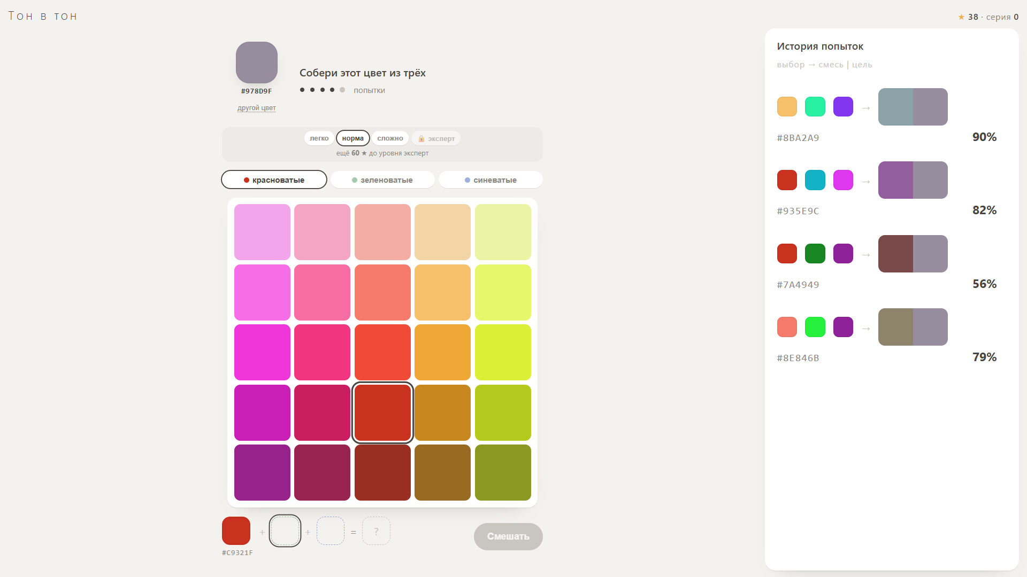1027x577 pixels.
Task: Pick the pastel peach swatch in top row
Action: 442,232
